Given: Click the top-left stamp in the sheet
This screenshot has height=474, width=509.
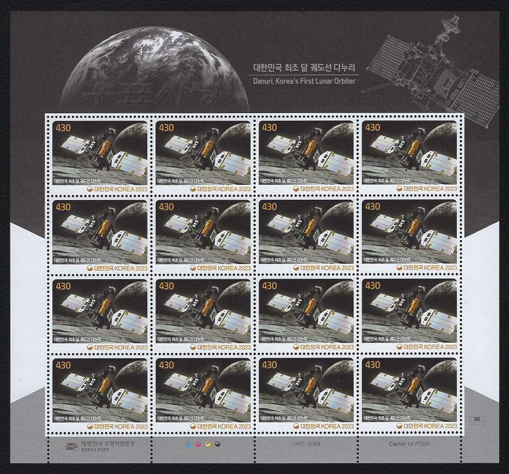Looking at the screenshot, I should coord(100,157).
